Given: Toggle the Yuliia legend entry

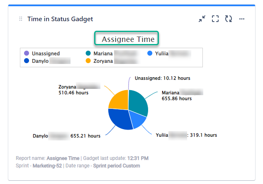Looking at the screenshot, I should tap(169, 54).
